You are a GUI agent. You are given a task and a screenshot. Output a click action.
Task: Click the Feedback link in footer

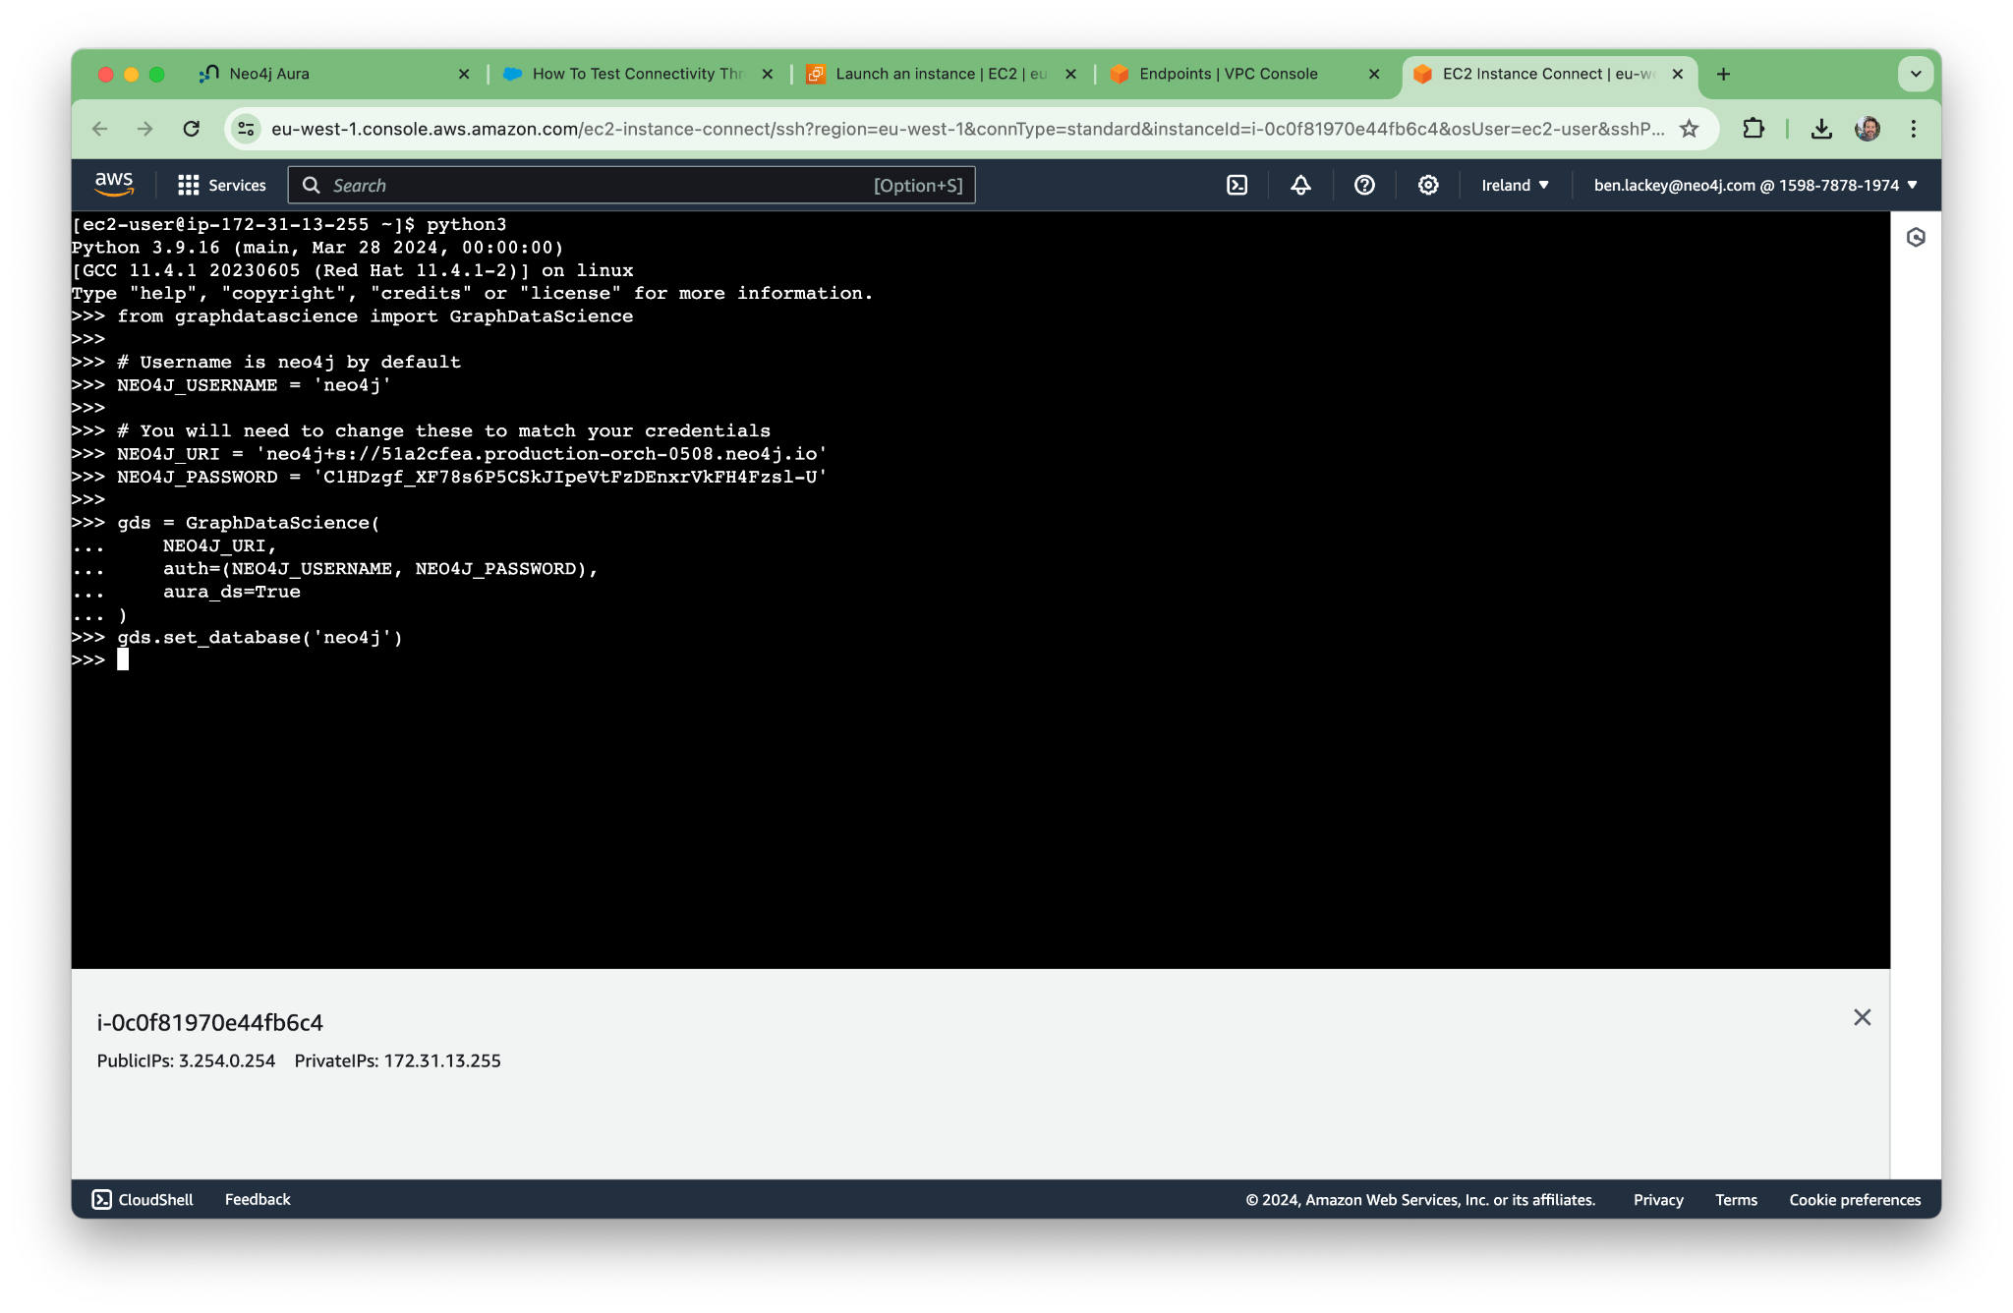coord(258,1199)
